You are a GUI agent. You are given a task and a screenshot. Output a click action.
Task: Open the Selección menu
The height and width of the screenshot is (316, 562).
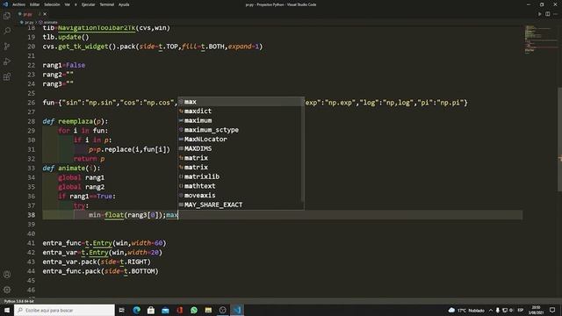click(x=52, y=4)
